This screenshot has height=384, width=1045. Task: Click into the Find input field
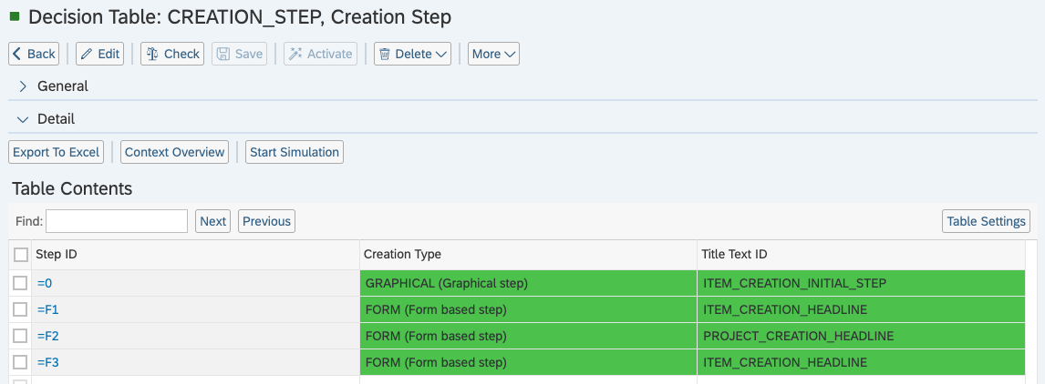(x=117, y=221)
